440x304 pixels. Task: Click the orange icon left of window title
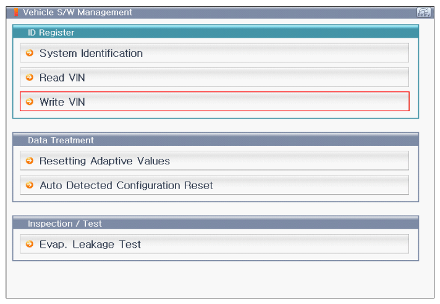(17, 12)
